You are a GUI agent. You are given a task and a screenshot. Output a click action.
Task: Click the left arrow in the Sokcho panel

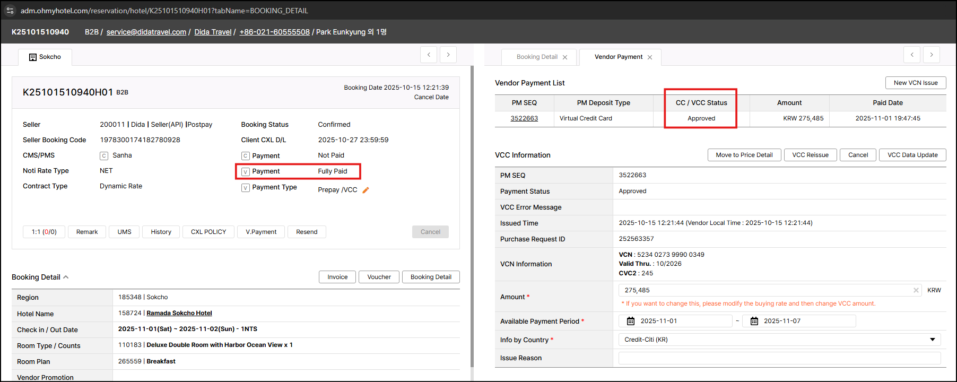tap(429, 55)
